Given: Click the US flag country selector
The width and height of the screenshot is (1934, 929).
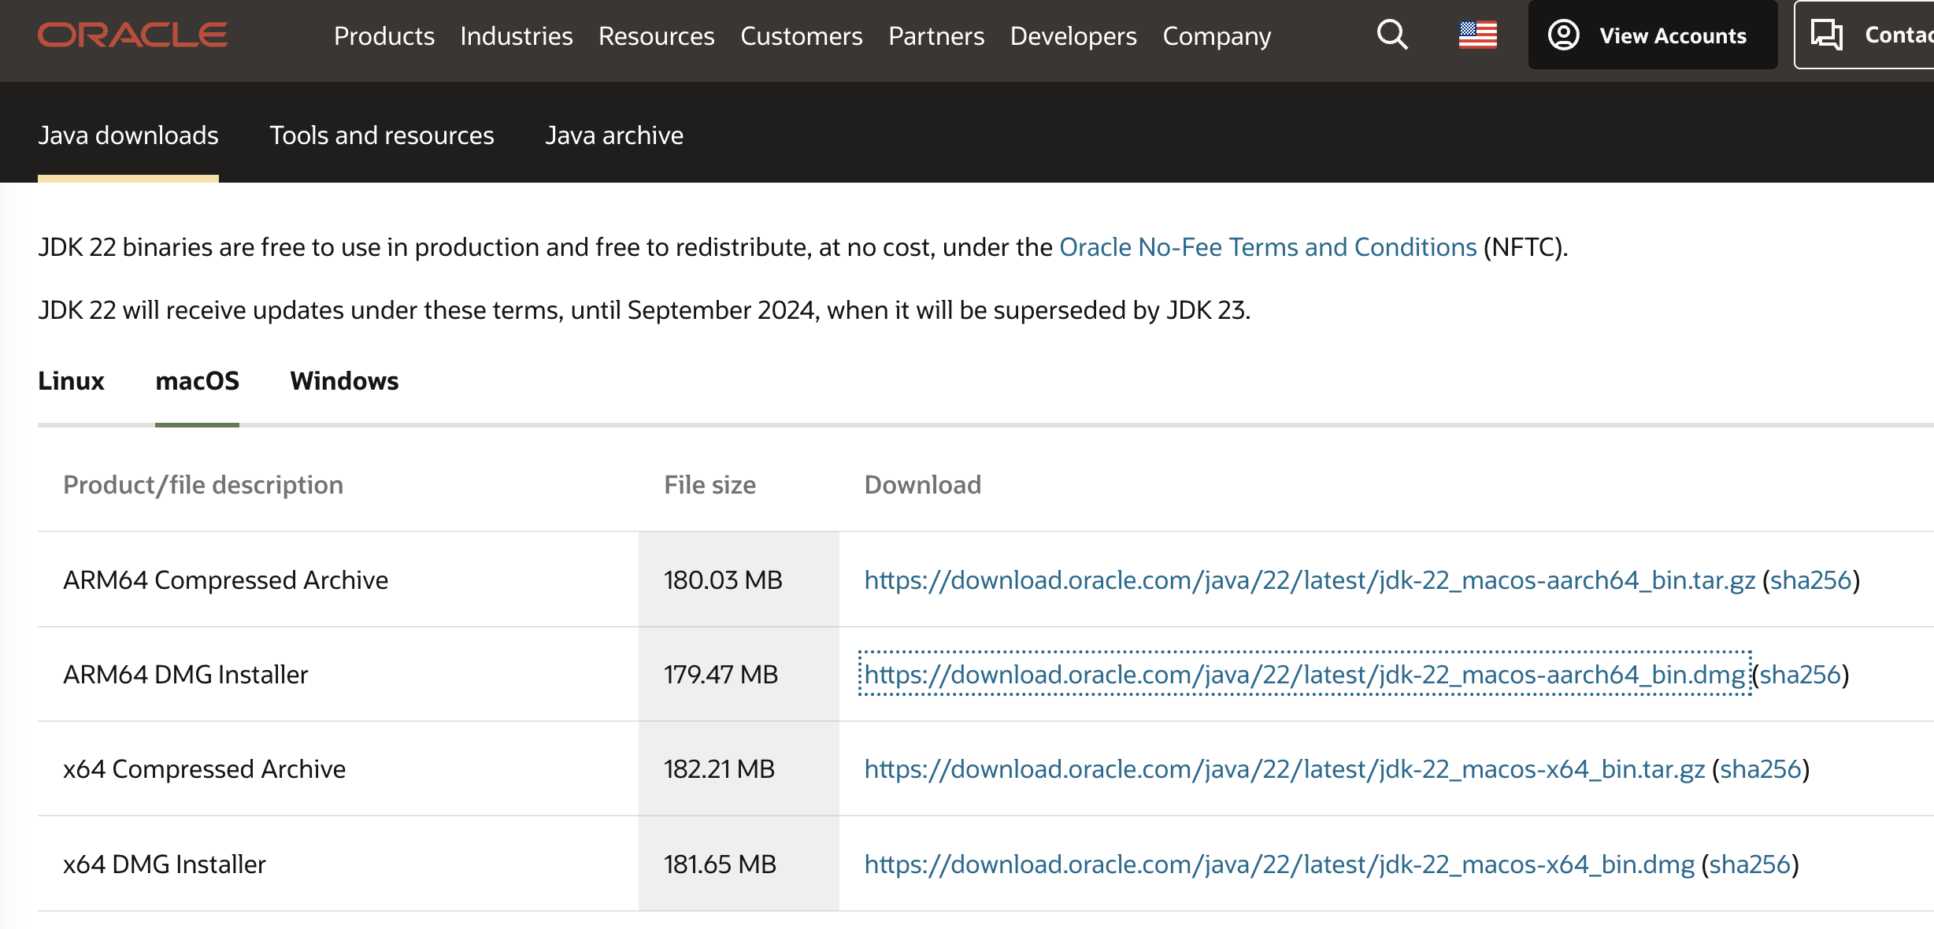Looking at the screenshot, I should click(x=1477, y=35).
